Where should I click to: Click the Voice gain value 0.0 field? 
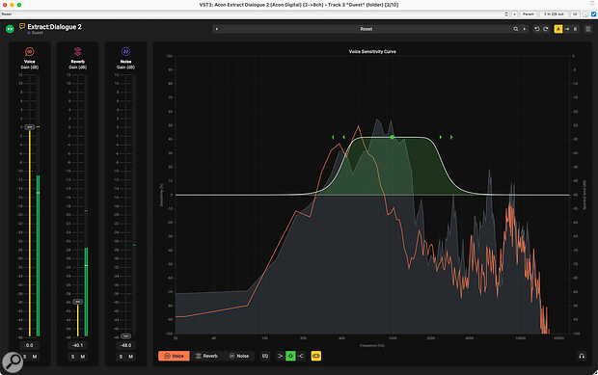(29, 345)
